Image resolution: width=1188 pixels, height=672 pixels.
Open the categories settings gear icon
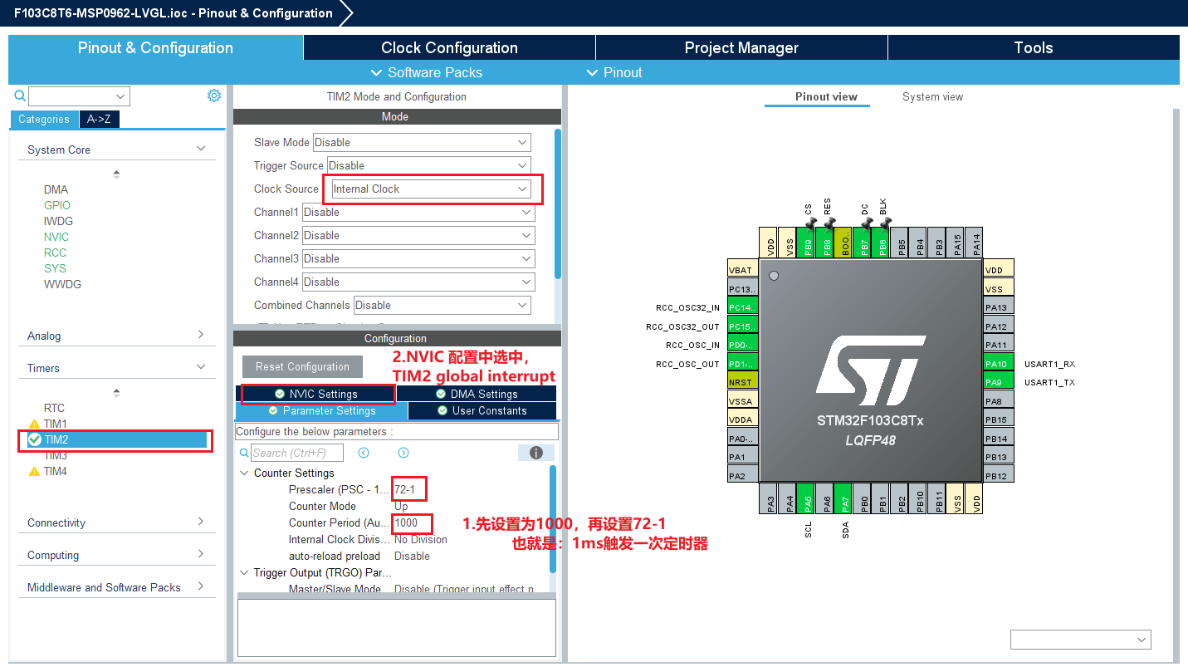click(x=214, y=96)
